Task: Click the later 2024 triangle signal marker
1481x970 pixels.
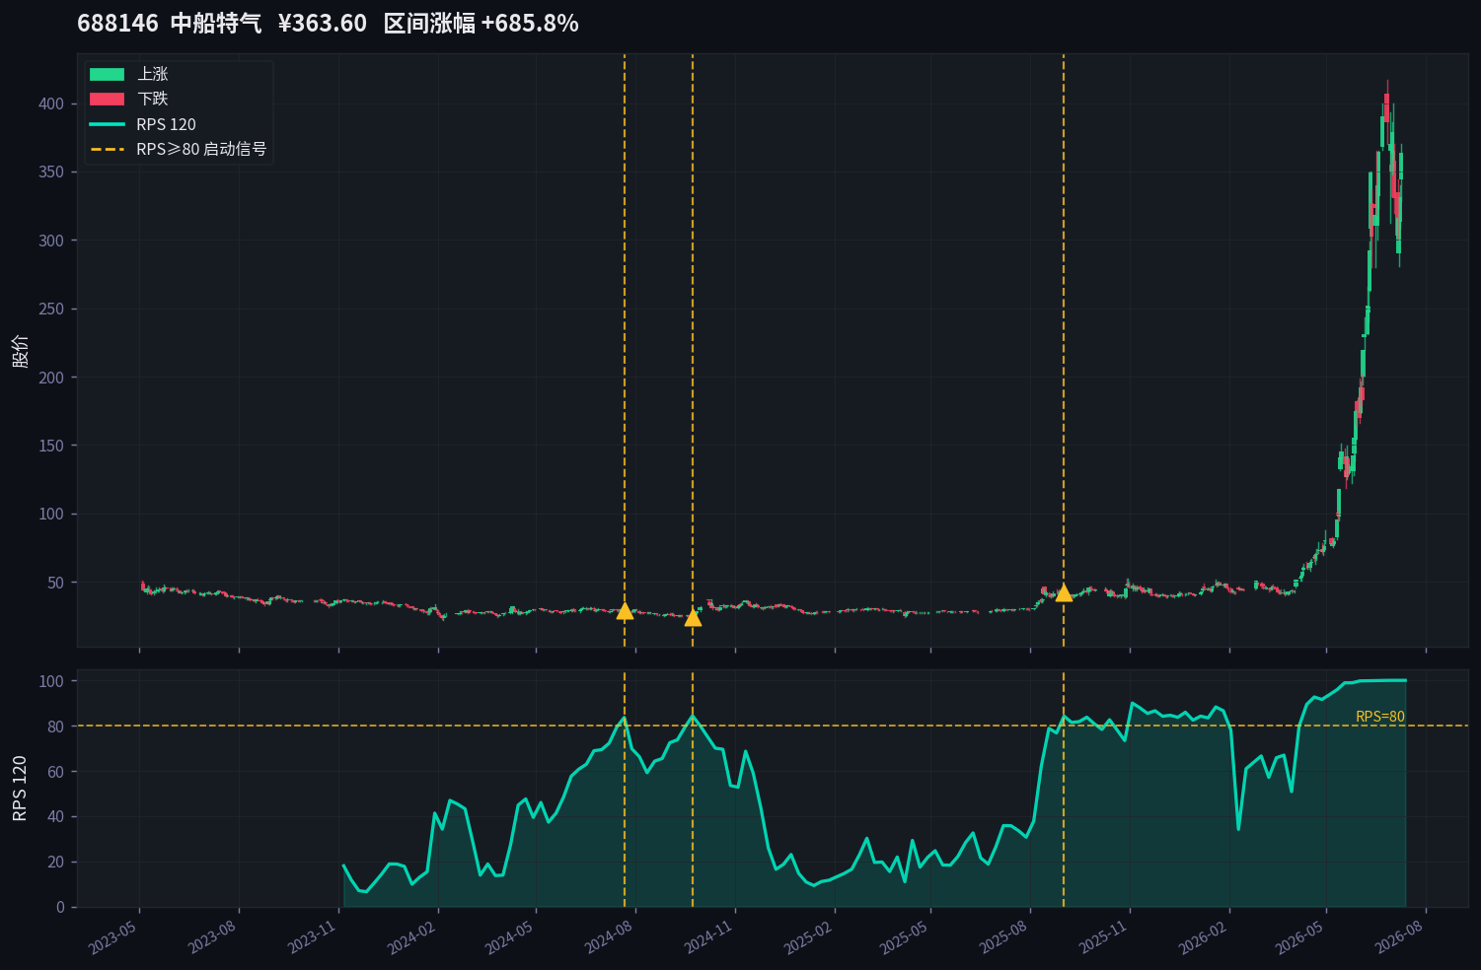Action: click(693, 617)
